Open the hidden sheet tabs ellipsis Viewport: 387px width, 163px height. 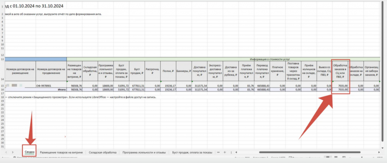(x=218, y=152)
